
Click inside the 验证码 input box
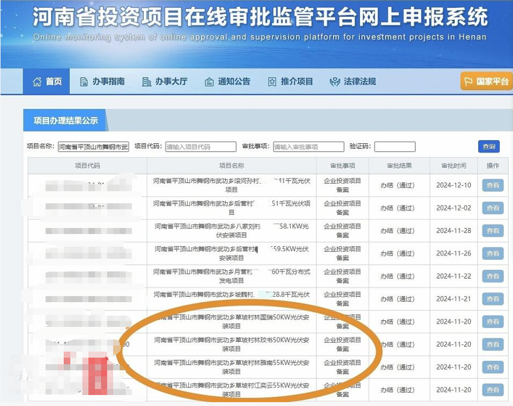394,147
